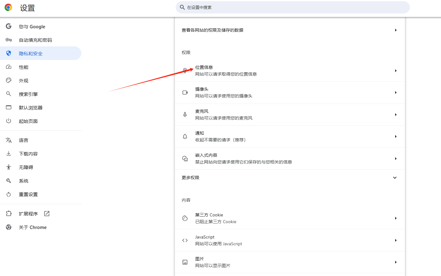Image resolution: width=441 pixels, height=276 pixels.
Task: Click the embedded content icon in the 嵌入式内容 row
Action: point(185,159)
